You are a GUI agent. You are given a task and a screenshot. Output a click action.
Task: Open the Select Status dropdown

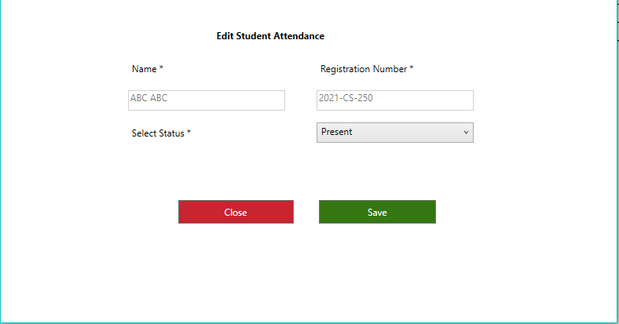(395, 133)
